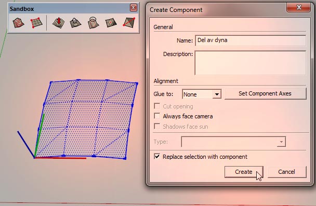This screenshot has height=206, width=316.
Task: Click into the Description text area
Action: pyautogui.click(x=251, y=63)
